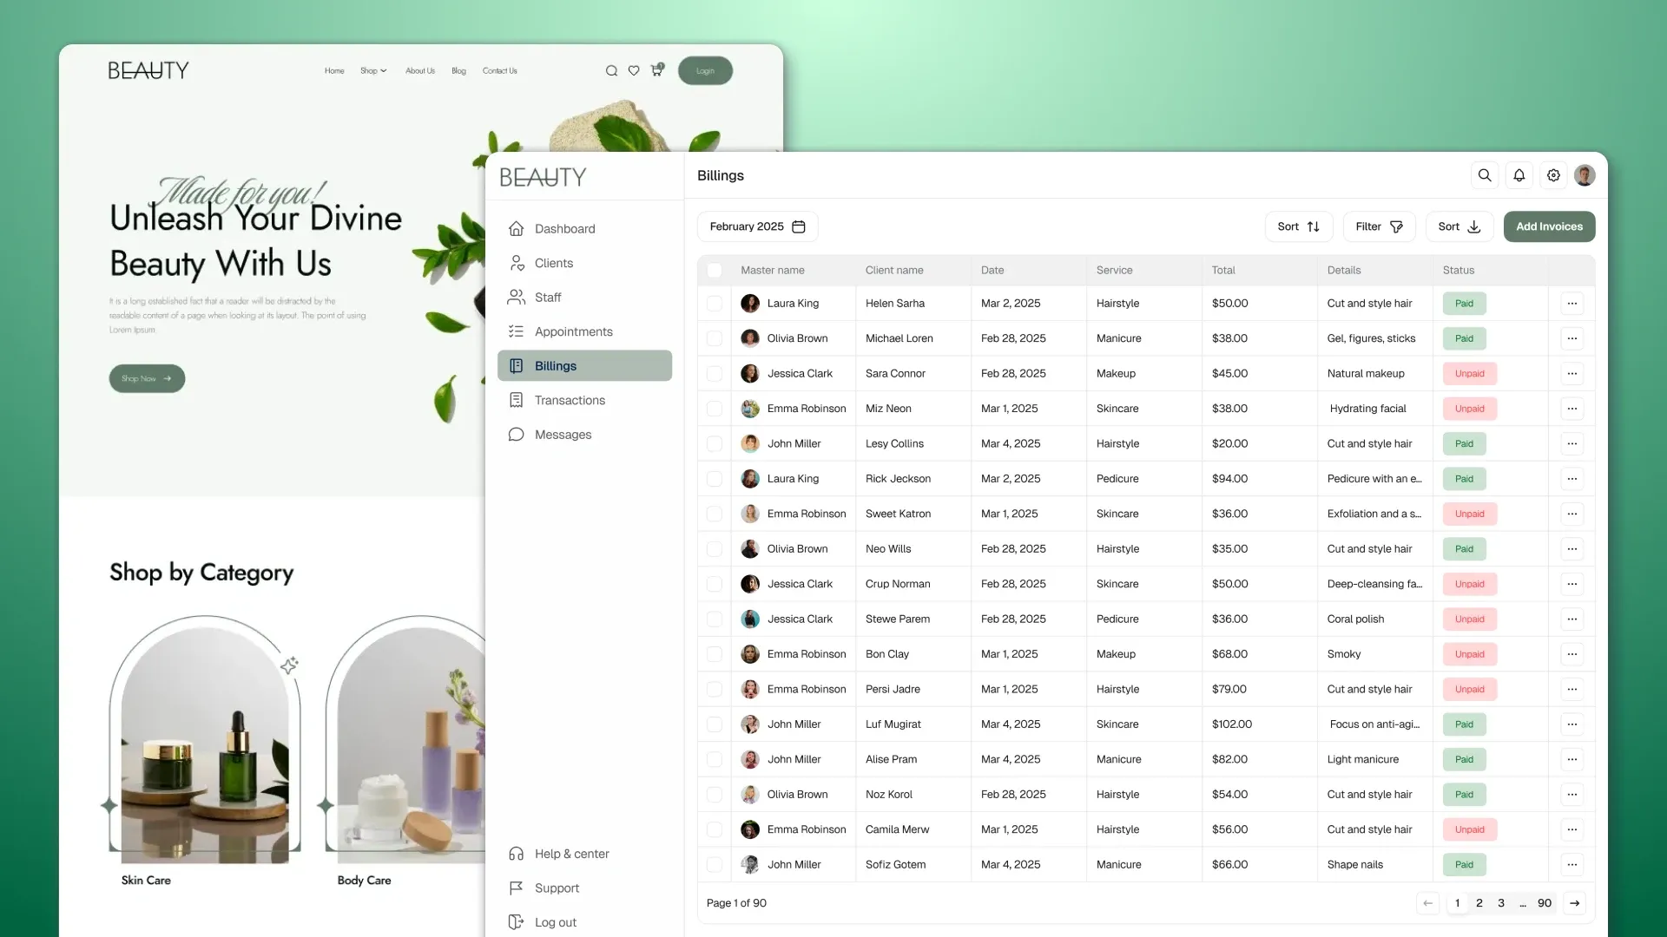Open more options for Helen Sarha row
The width and height of the screenshot is (1667, 937).
point(1571,304)
